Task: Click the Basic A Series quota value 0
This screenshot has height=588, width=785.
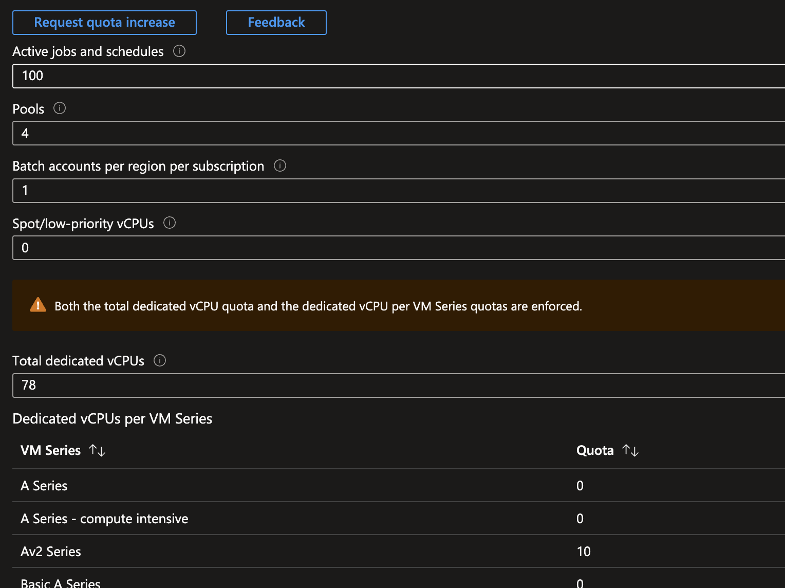Action: (580, 583)
